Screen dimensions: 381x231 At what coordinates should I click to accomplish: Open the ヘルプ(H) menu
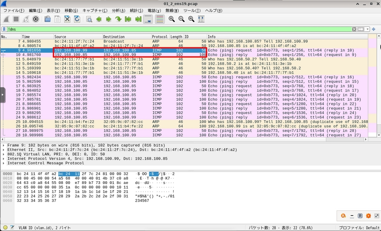214,10
